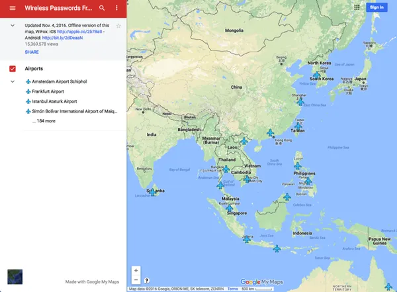The image size is (397, 292).
Task: Click the search magnifier icon
Action: click(102, 8)
